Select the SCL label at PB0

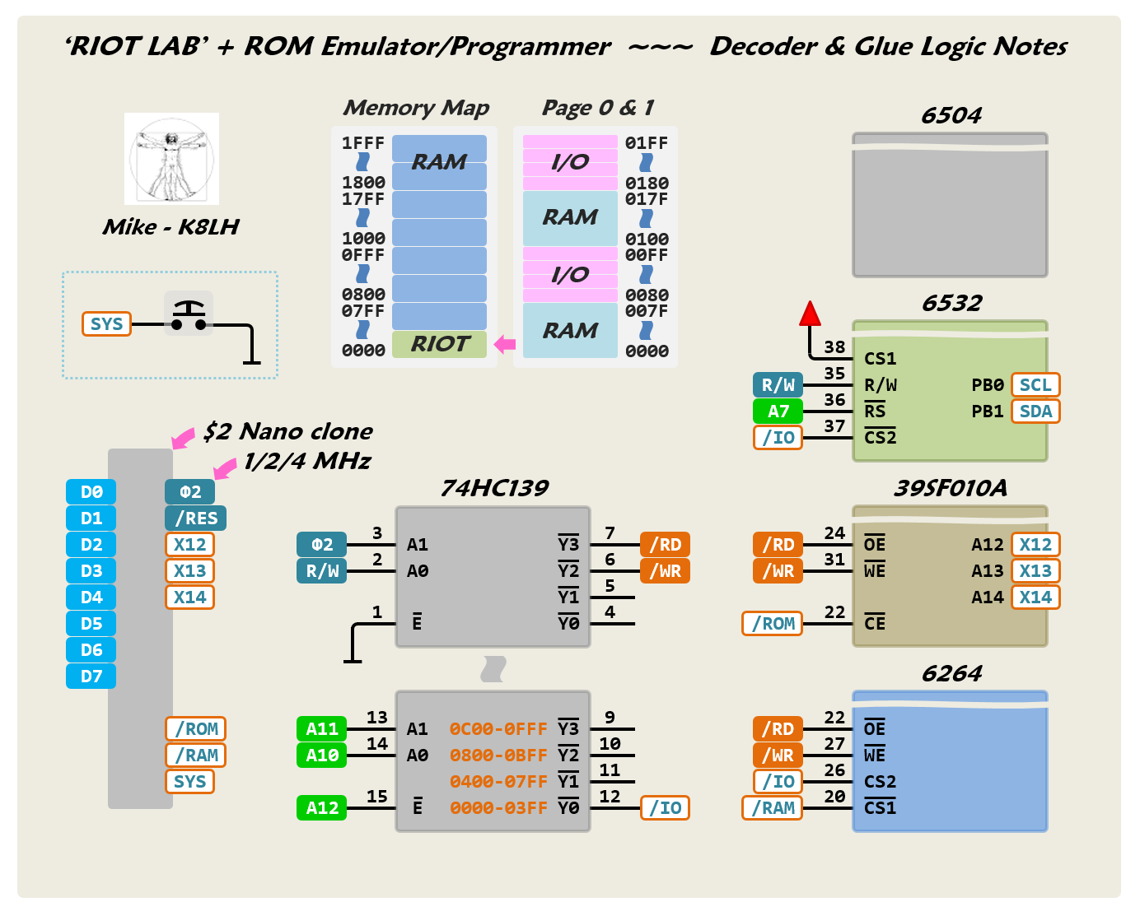coord(1035,385)
